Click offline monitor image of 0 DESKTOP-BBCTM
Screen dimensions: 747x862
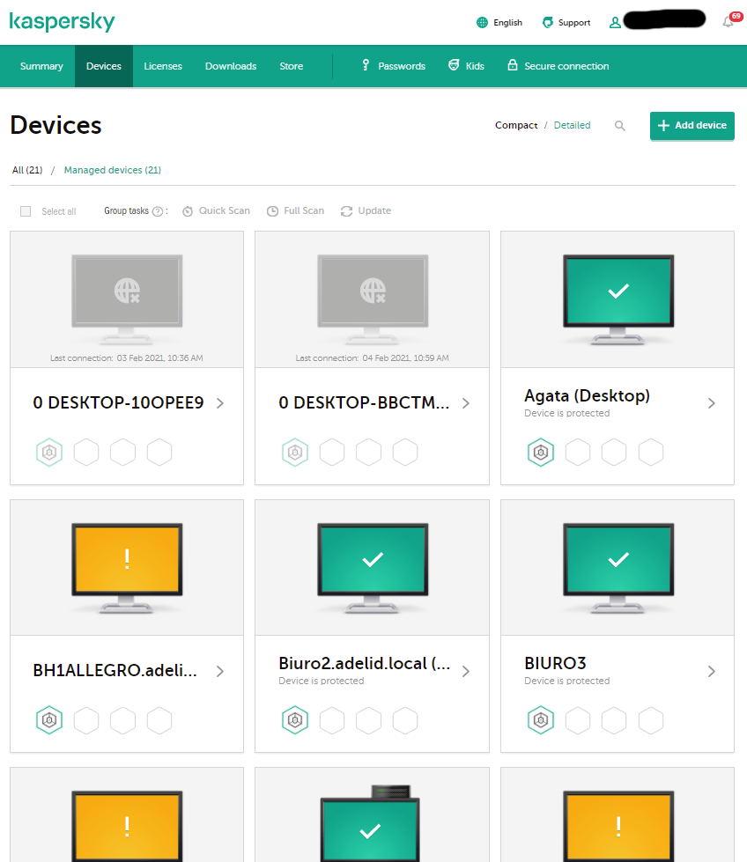pos(373,299)
